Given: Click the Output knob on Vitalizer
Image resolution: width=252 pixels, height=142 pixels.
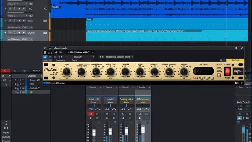Looking at the screenshot, I should pos(184,71).
